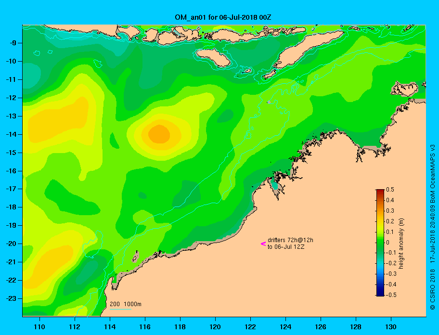Screen dimensions: 439x335
Task: Click the negative colorbar value '-0.2'
Action: tap(391, 263)
